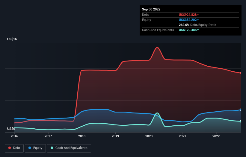The image size is (246, 157).
Task: Click the 262.6% Debt/Equity Ratio text
Action: pyautogui.click(x=197, y=25)
